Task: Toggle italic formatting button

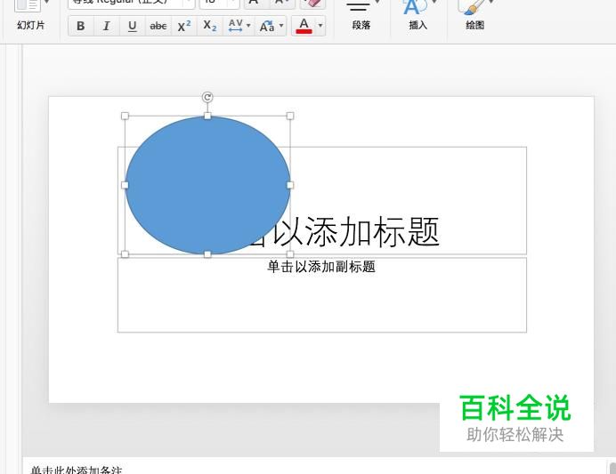Action: [x=106, y=27]
